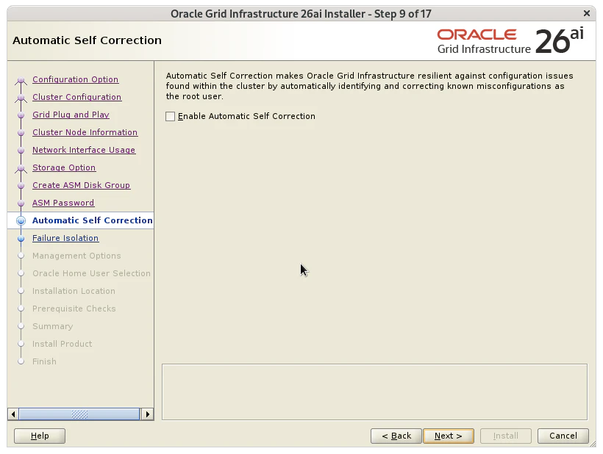Open the Configuration Option step
Image resolution: width=603 pixels, height=454 pixels.
pos(75,79)
